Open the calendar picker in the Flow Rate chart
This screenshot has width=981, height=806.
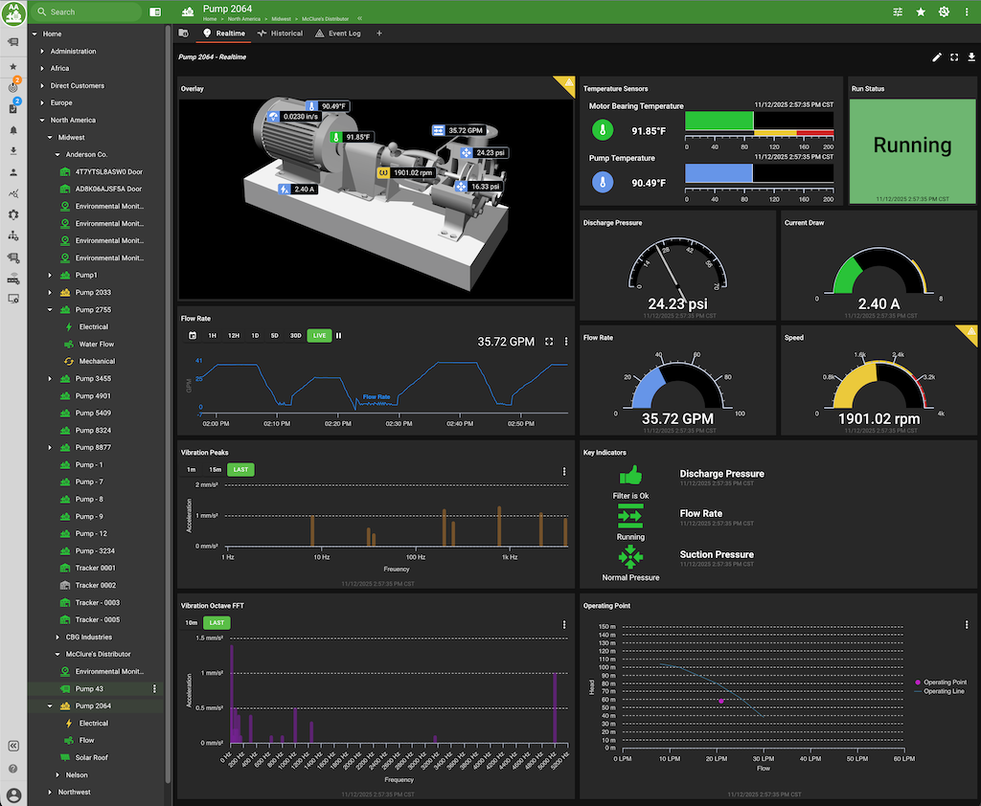(x=192, y=336)
